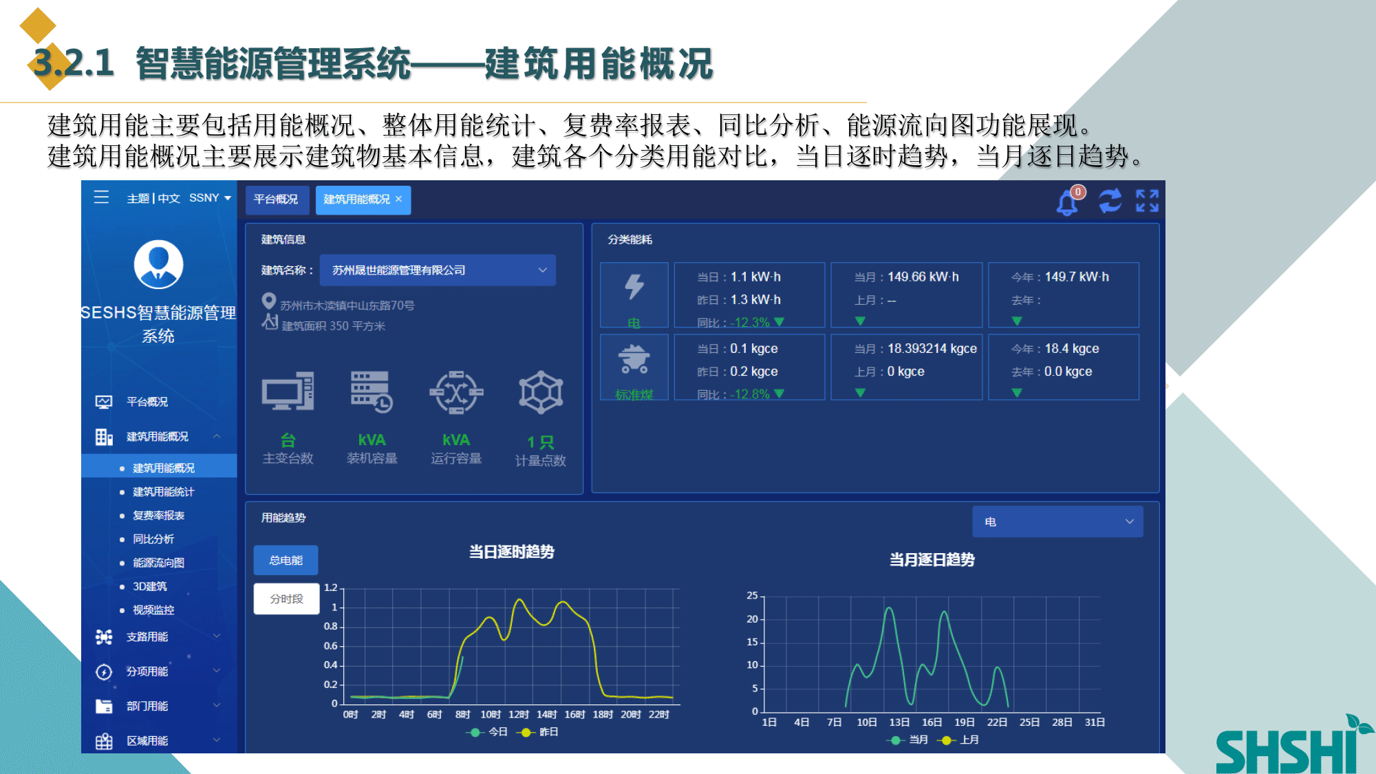Open the building name dropdown 苏州晟世能源管理有限公司
Screen dimensions: 1376x774
[438, 270]
